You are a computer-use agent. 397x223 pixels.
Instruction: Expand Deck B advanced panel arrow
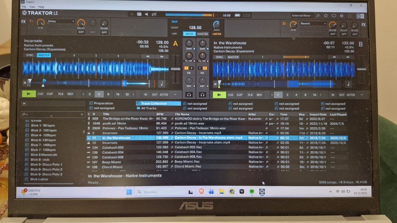pyautogui.click(x=362, y=95)
